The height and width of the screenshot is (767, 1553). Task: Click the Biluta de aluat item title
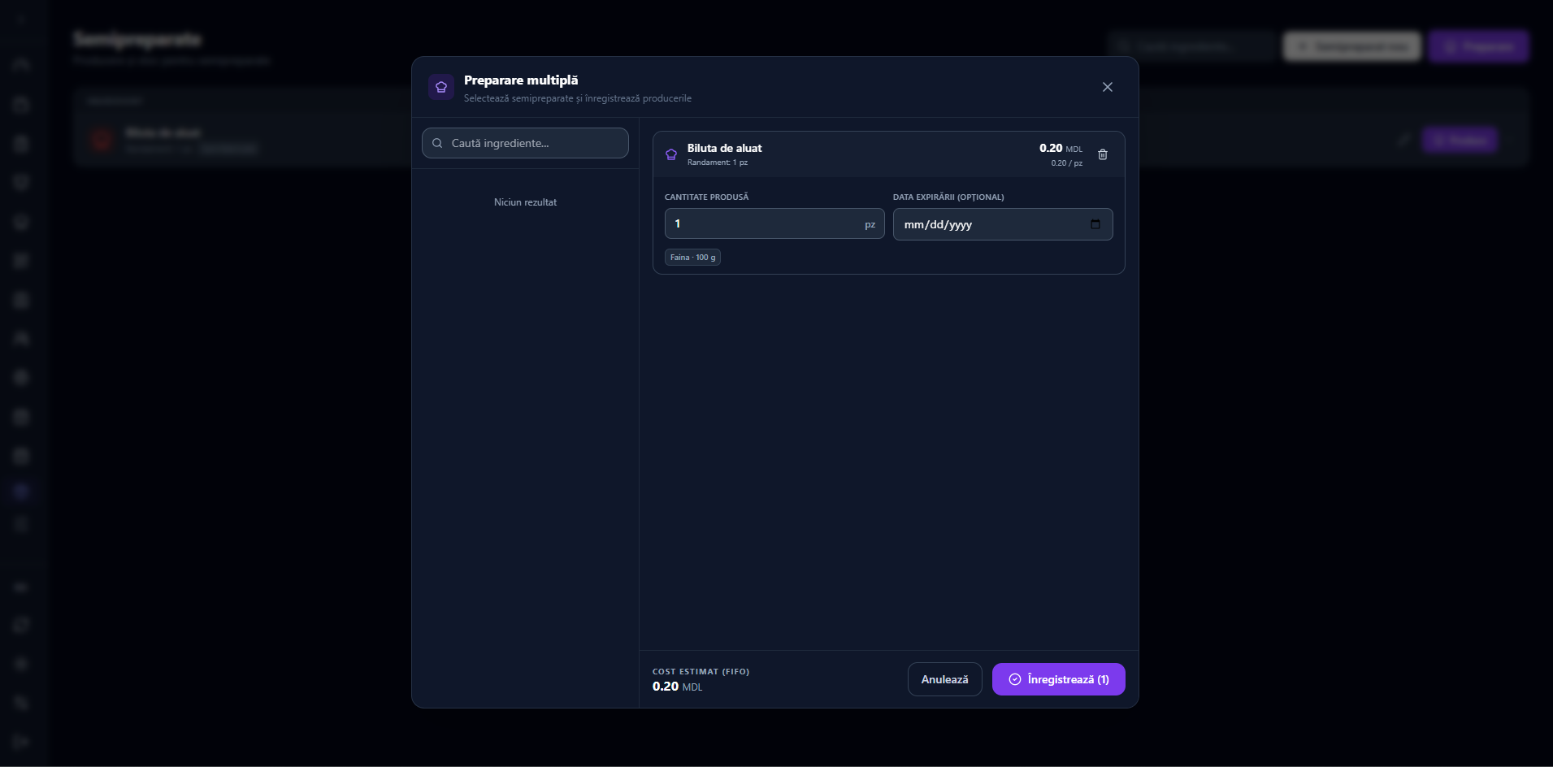(724, 148)
